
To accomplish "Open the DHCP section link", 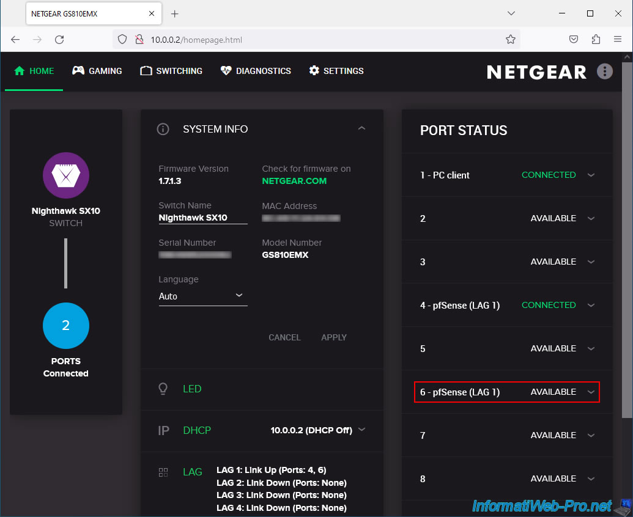I will [x=197, y=430].
